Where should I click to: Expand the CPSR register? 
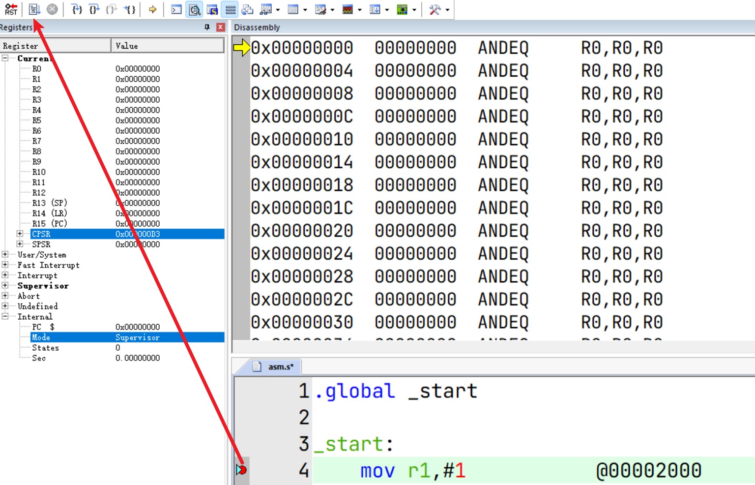coord(20,234)
